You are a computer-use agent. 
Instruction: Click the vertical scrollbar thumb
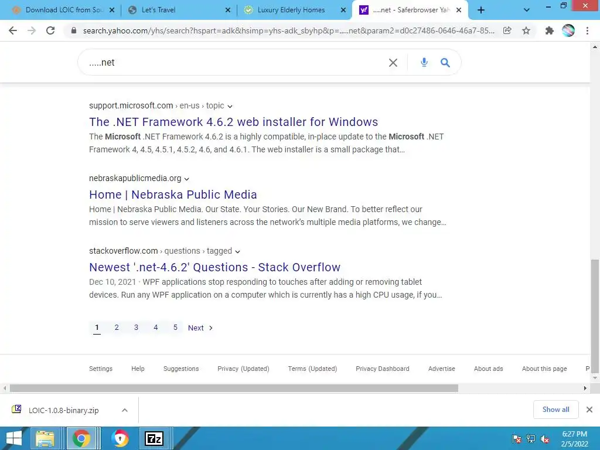point(595,316)
